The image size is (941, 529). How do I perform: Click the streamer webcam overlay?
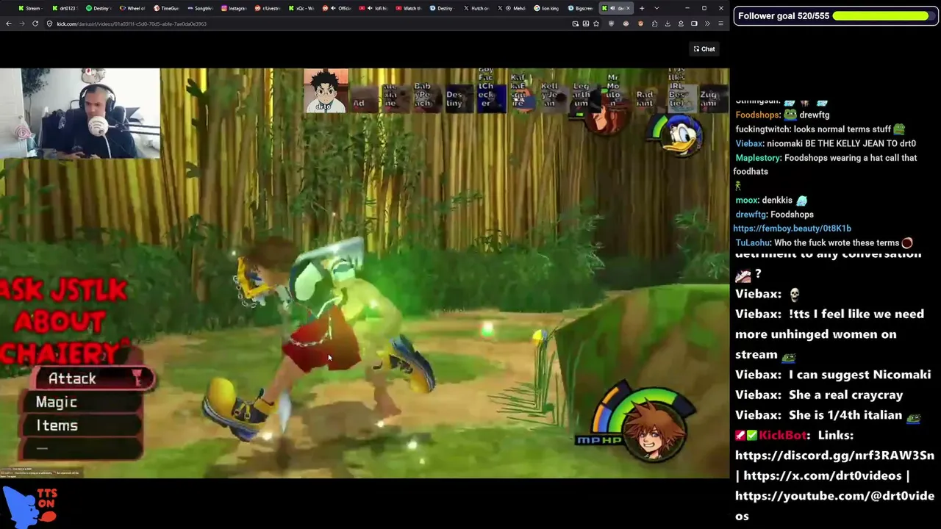(x=80, y=113)
